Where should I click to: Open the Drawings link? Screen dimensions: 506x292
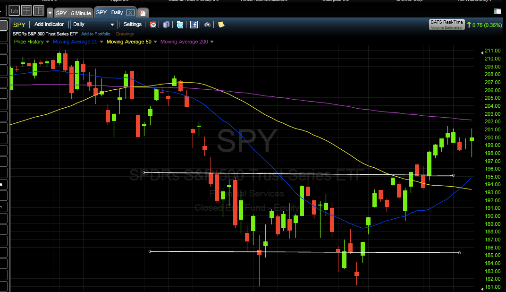tap(125, 34)
